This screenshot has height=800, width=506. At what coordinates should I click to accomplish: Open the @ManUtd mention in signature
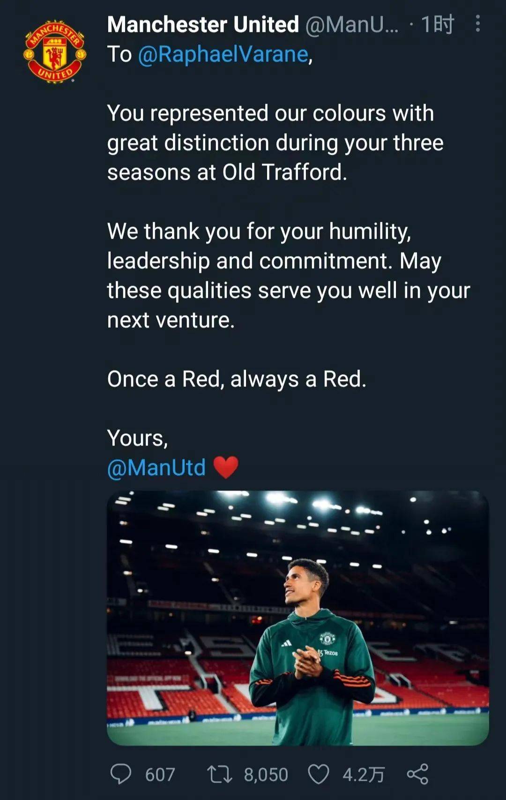click(x=156, y=468)
